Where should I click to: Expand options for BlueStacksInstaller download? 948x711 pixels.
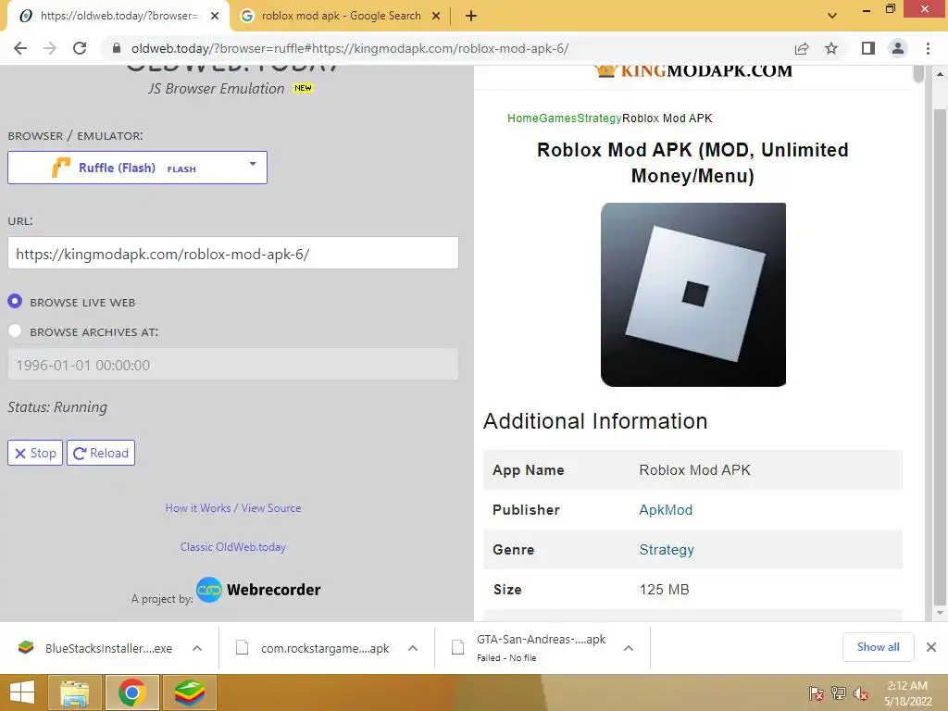(197, 648)
